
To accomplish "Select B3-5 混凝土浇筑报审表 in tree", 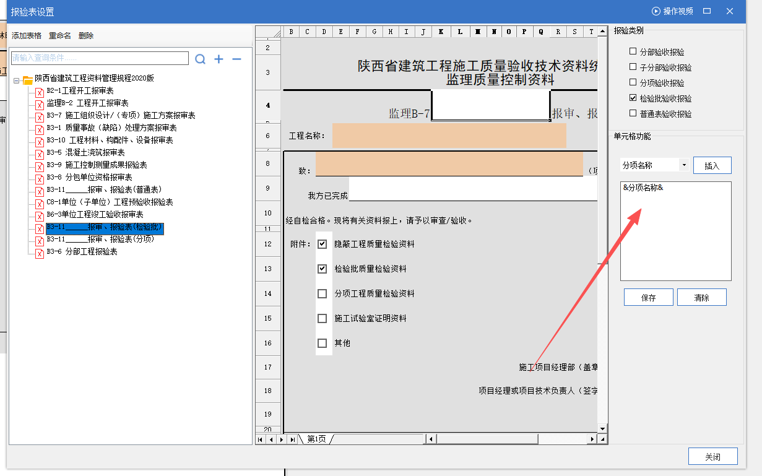I will [85, 152].
